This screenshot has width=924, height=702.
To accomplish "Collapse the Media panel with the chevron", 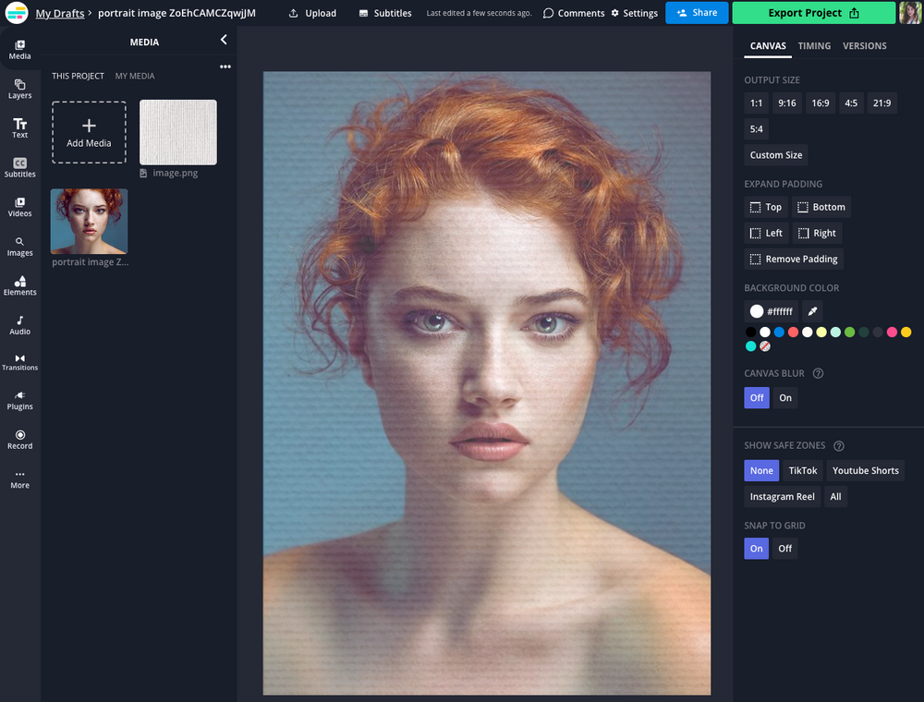I will 224,41.
